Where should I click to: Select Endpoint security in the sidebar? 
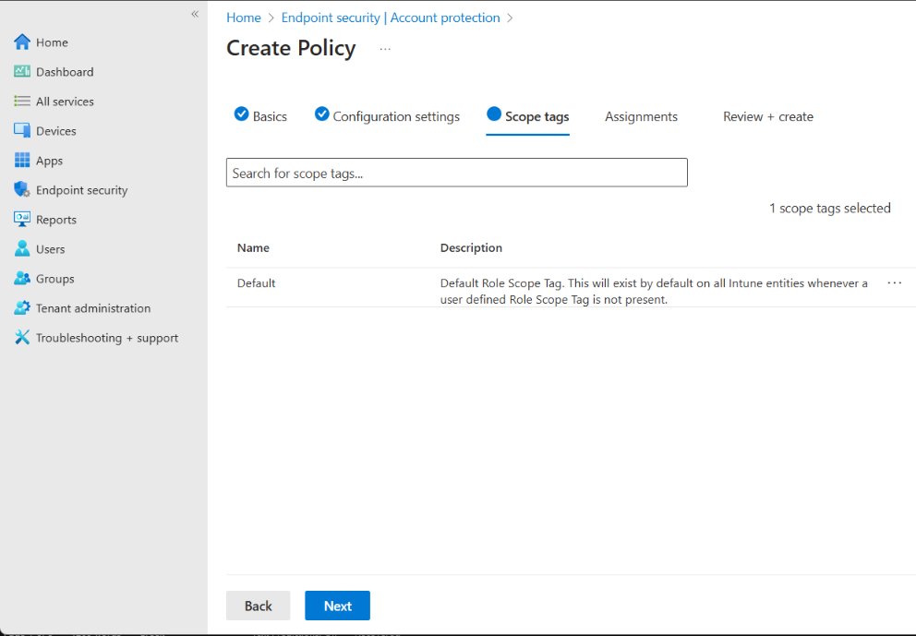[x=20, y=189]
